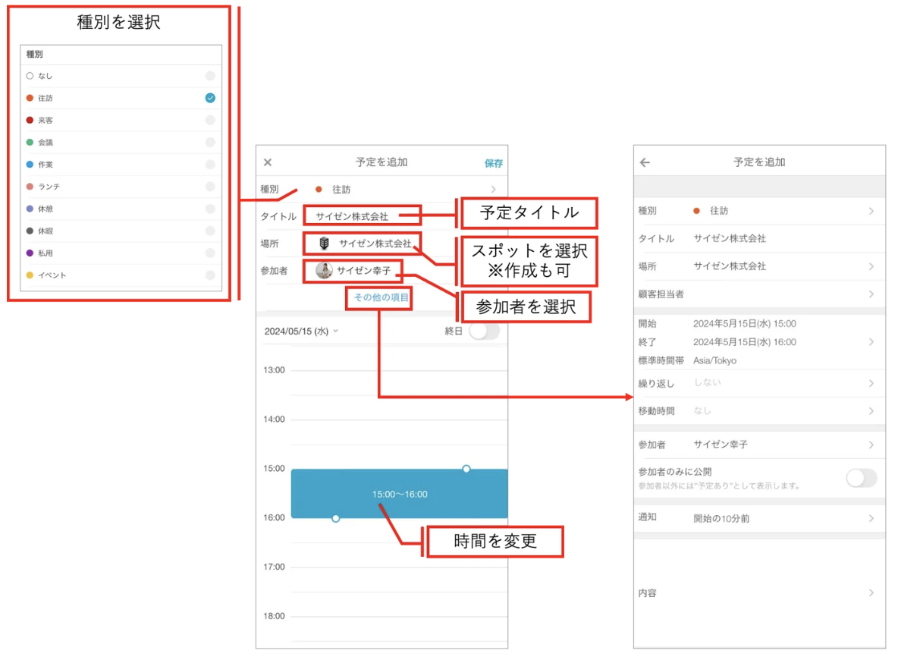Go back using the left arrow icon
This screenshot has width=898, height=660.
(645, 162)
